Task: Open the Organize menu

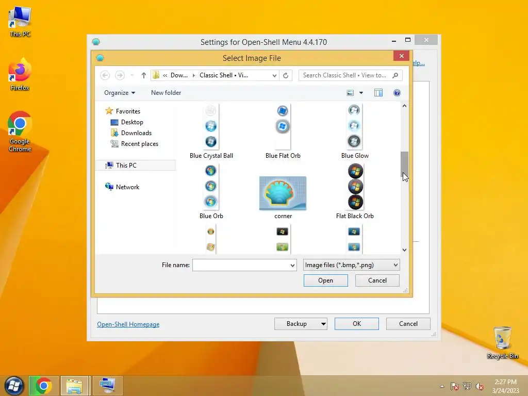Action: (120, 93)
